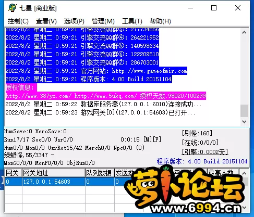Click the [在线:0/0/0] label
The height and width of the screenshot is (217, 254).
click(200, 143)
